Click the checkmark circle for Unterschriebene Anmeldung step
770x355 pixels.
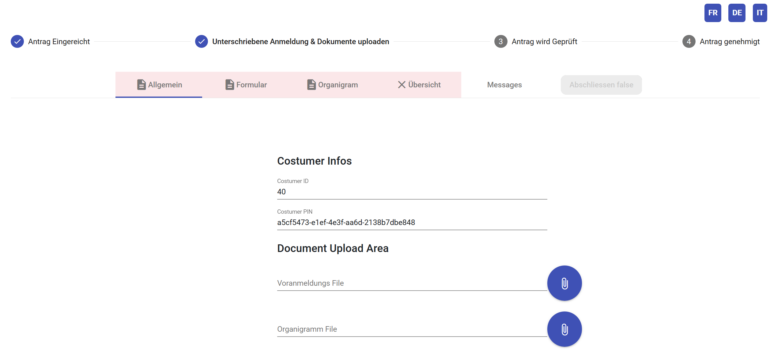[202, 41]
